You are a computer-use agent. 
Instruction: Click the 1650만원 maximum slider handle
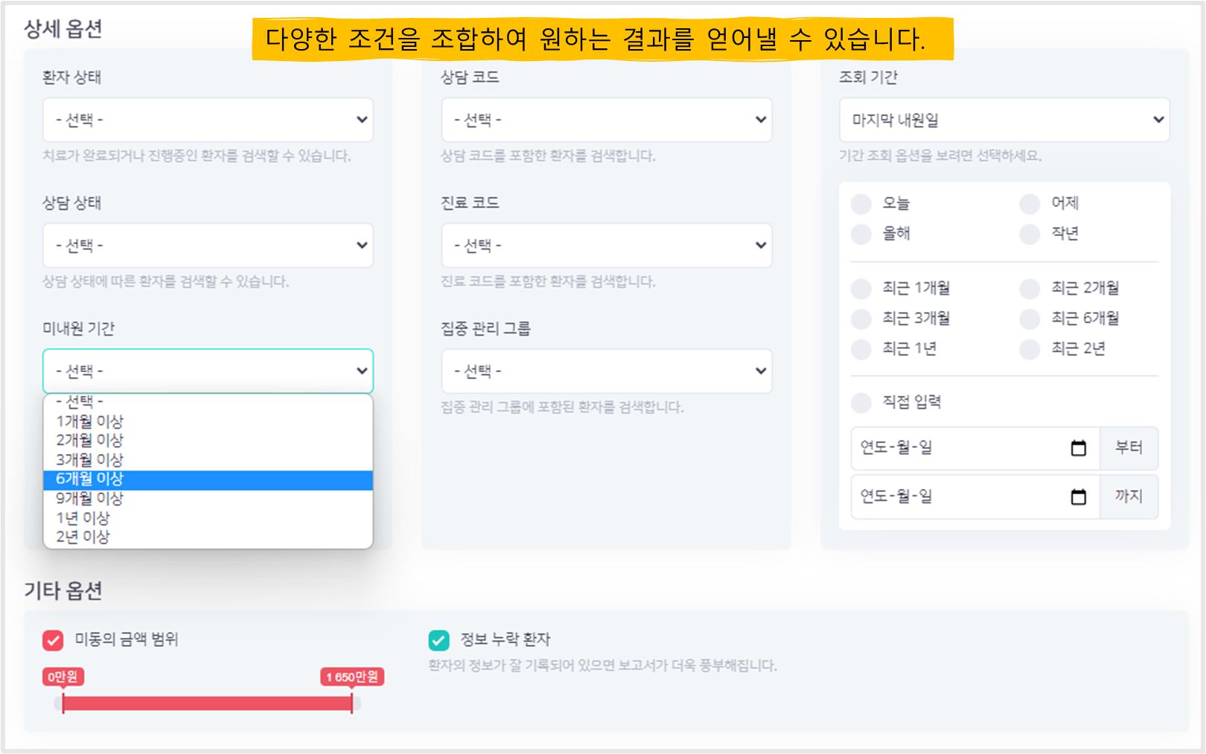point(352,703)
